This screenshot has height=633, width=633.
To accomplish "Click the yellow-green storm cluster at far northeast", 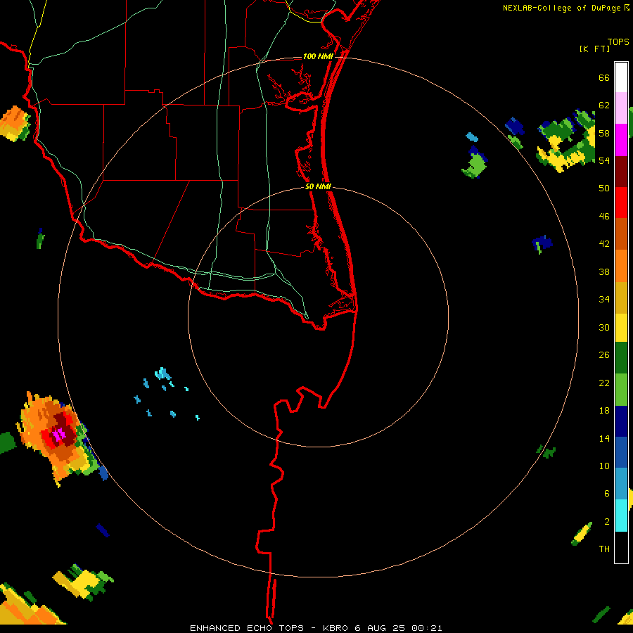I will pos(566,141).
